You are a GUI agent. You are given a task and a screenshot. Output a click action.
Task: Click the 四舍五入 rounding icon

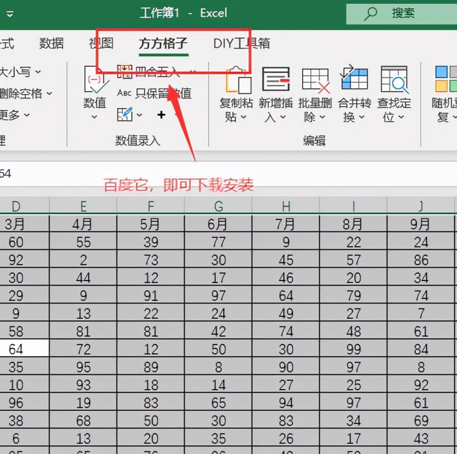point(125,72)
